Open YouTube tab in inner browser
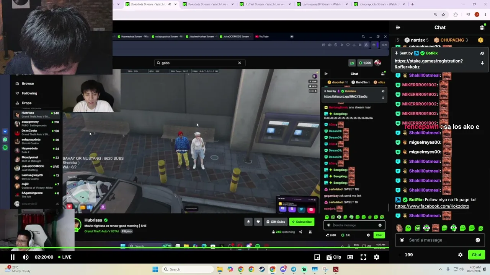This screenshot has width=490, height=275. tap(262, 37)
